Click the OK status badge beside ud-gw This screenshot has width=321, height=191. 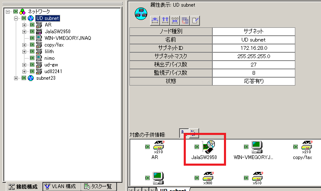pos(32,65)
